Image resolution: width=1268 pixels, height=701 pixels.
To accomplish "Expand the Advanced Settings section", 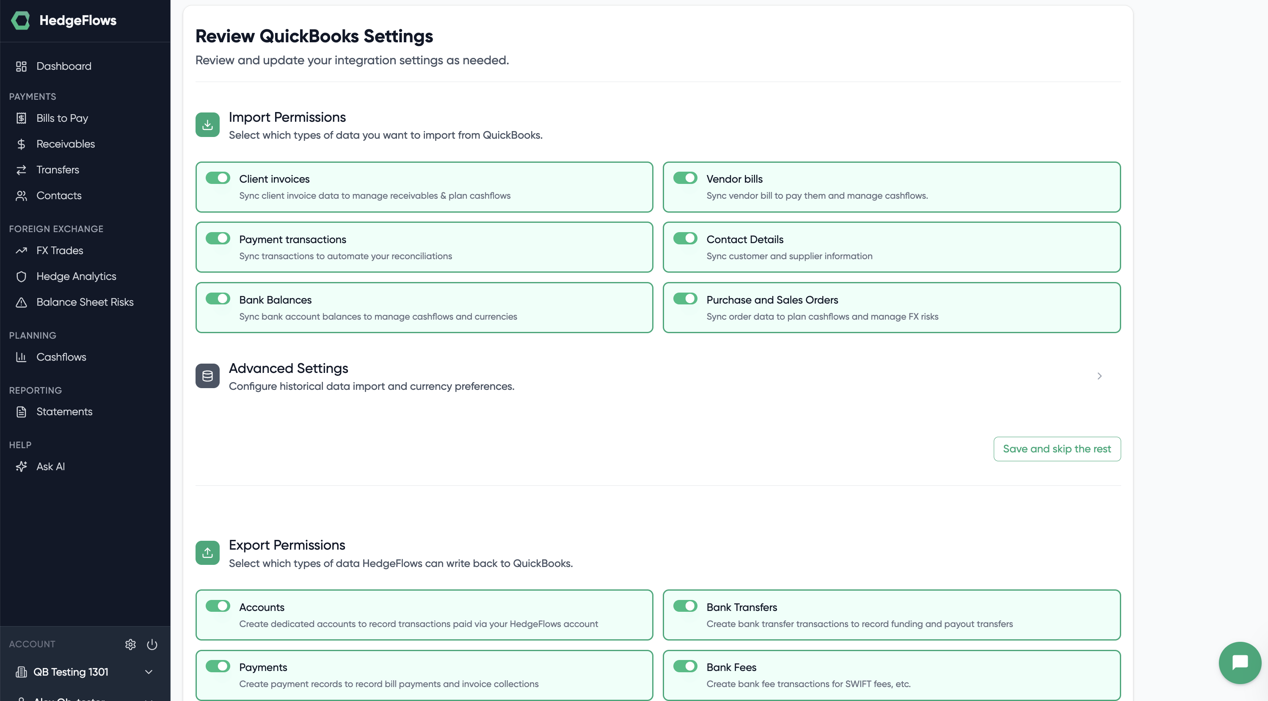I will [1100, 376].
